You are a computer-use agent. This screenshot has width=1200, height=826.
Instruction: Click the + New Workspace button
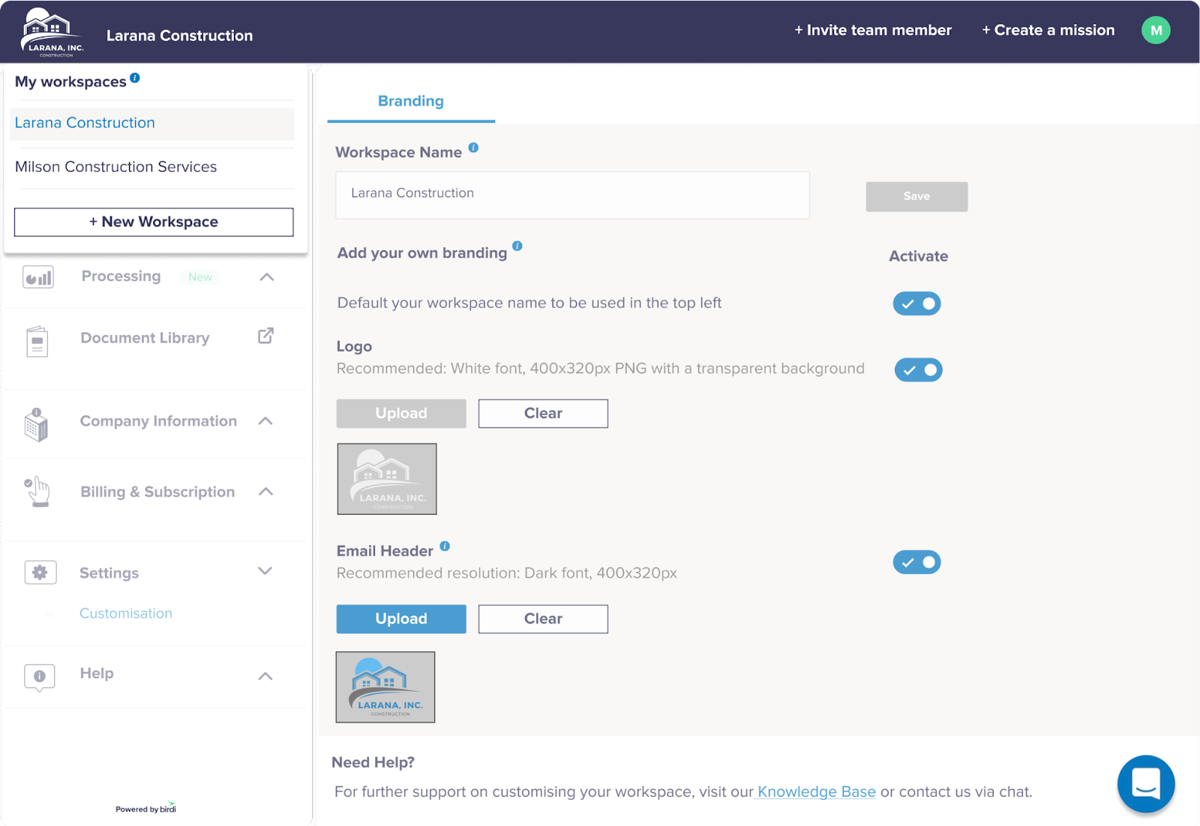click(x=154, y=222)
